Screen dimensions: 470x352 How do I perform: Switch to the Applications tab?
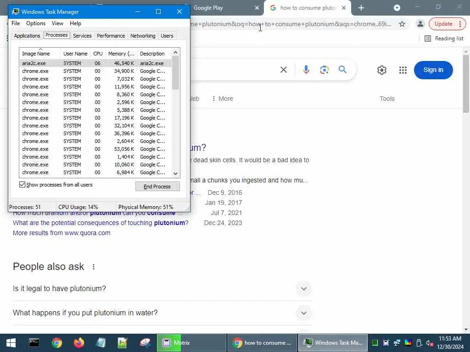pos(27,36)
